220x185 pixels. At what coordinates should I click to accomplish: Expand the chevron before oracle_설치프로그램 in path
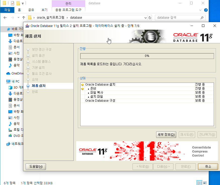(34, 18)
